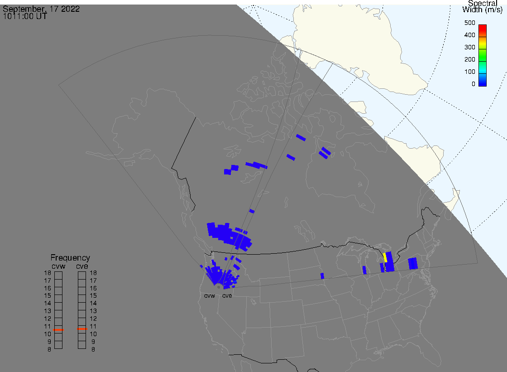Click the 500 value on color scale
507x372 pixels.
(469, 23)
